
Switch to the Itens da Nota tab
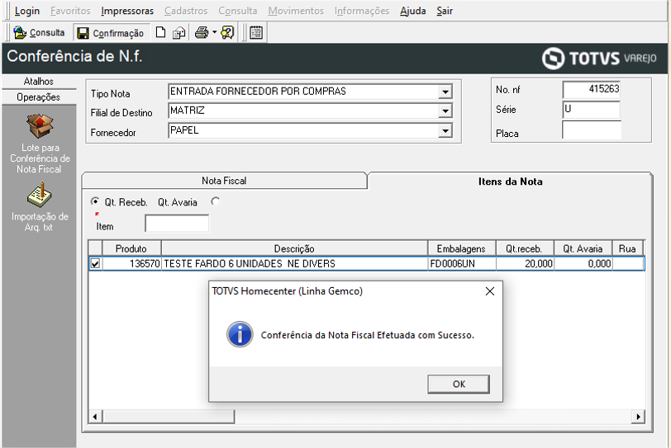510,182
